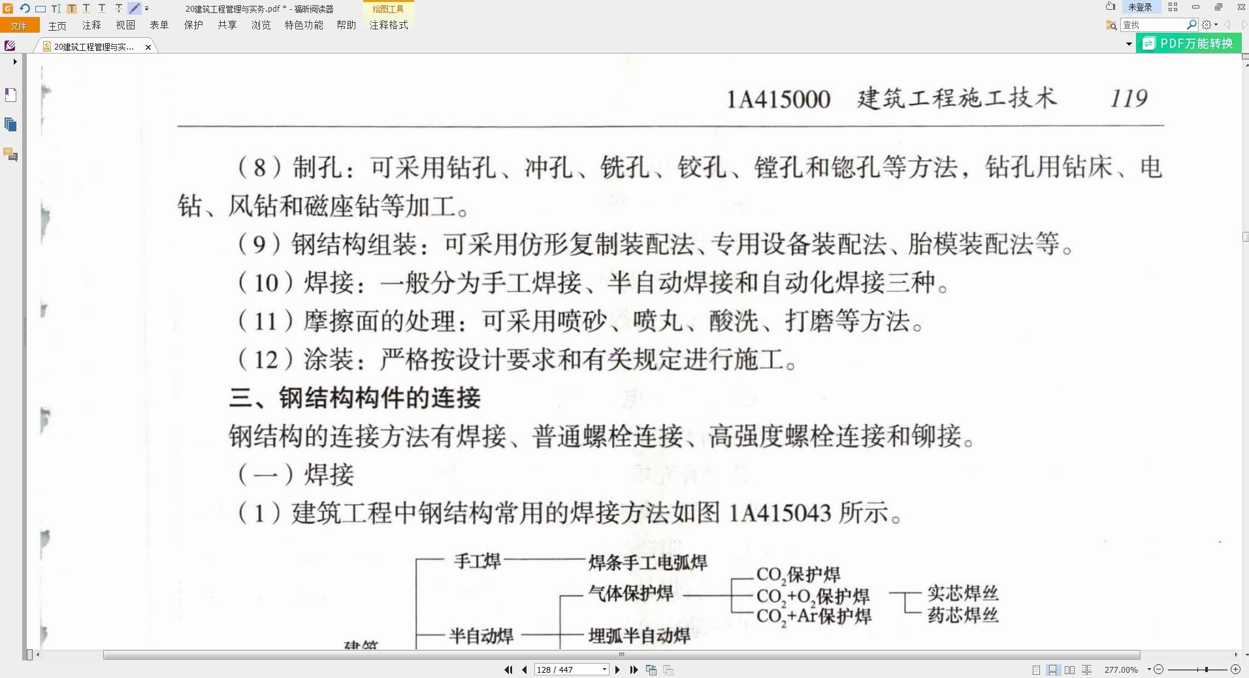Select the pencil drawing tool
This screenshot has width=1249, height=678.
click(133, 8)
